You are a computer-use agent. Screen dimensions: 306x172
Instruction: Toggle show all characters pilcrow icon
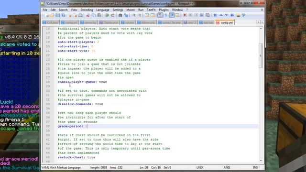point(166,15)
